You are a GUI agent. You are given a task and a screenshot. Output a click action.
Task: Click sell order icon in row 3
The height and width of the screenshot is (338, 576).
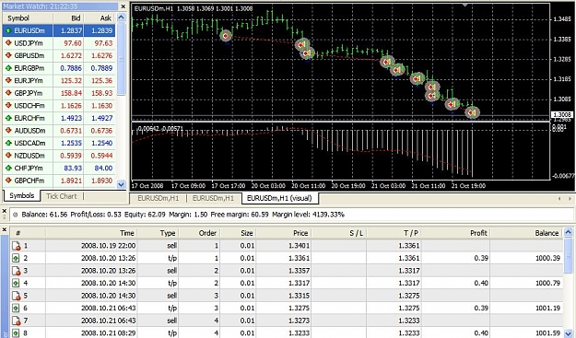coord(16,271)
